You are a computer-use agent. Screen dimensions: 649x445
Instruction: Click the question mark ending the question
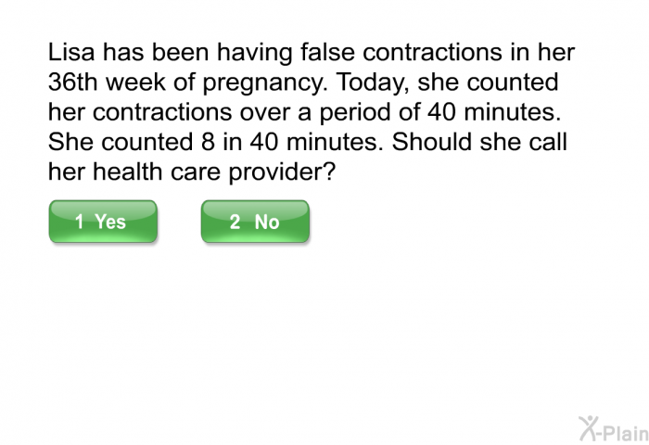pos(330,172)
